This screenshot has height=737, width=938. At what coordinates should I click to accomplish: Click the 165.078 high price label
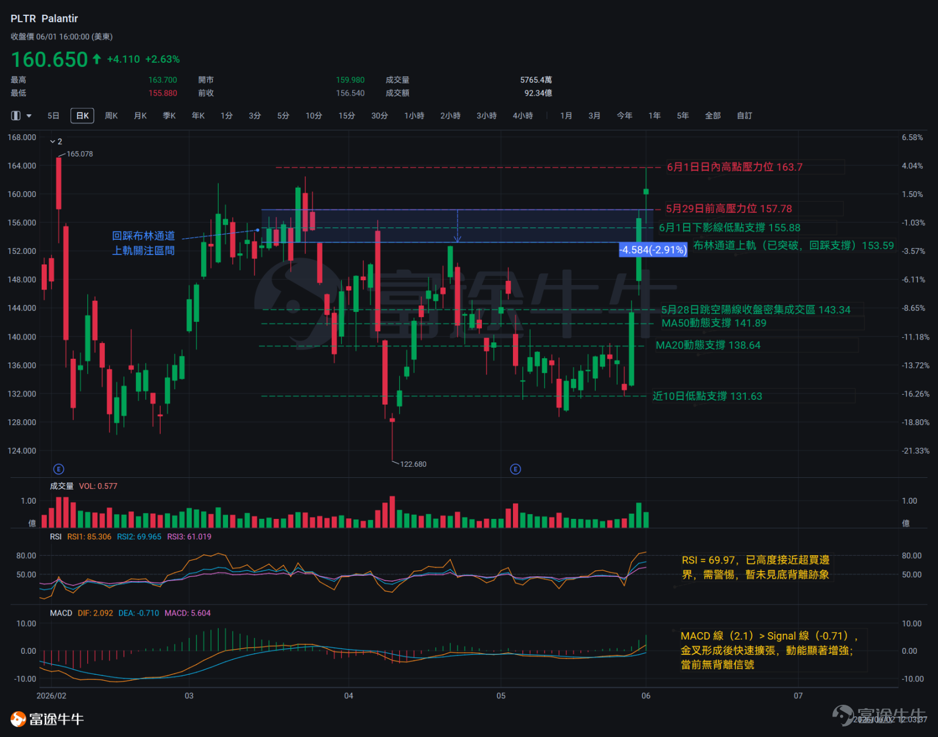point(80,154)
